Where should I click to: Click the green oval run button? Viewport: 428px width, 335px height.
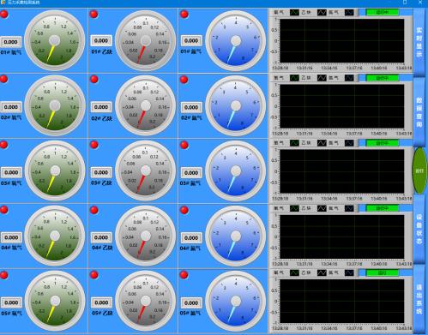(x=419, y=170)
